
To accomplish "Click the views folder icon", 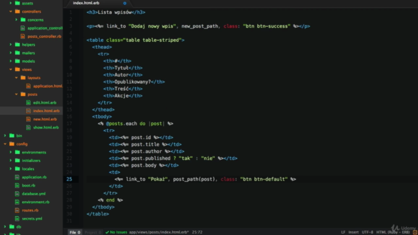I will tap(18, 69).
